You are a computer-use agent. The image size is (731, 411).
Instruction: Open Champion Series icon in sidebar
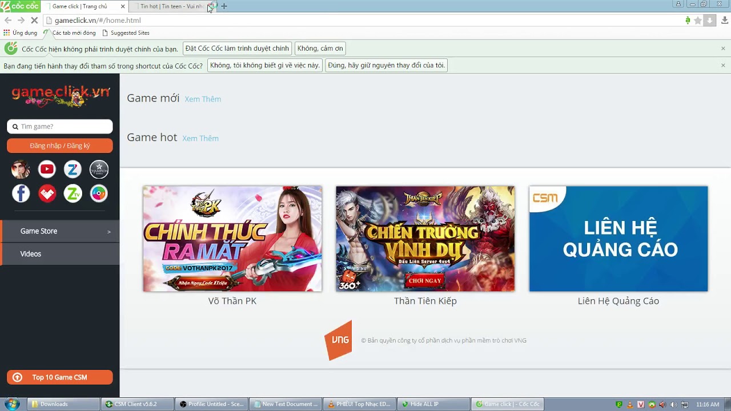tap(99, 169)
